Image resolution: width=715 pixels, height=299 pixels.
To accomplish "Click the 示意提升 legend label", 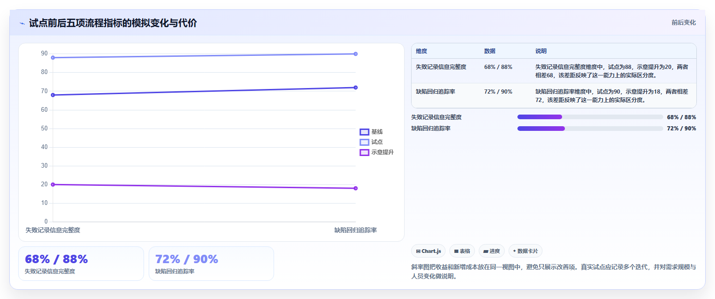I will 383,152.
